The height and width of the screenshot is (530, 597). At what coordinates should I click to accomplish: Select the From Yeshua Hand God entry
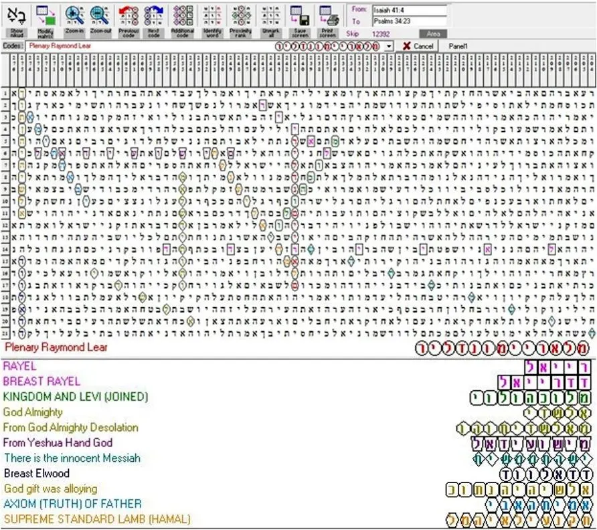tap(58, 442)
